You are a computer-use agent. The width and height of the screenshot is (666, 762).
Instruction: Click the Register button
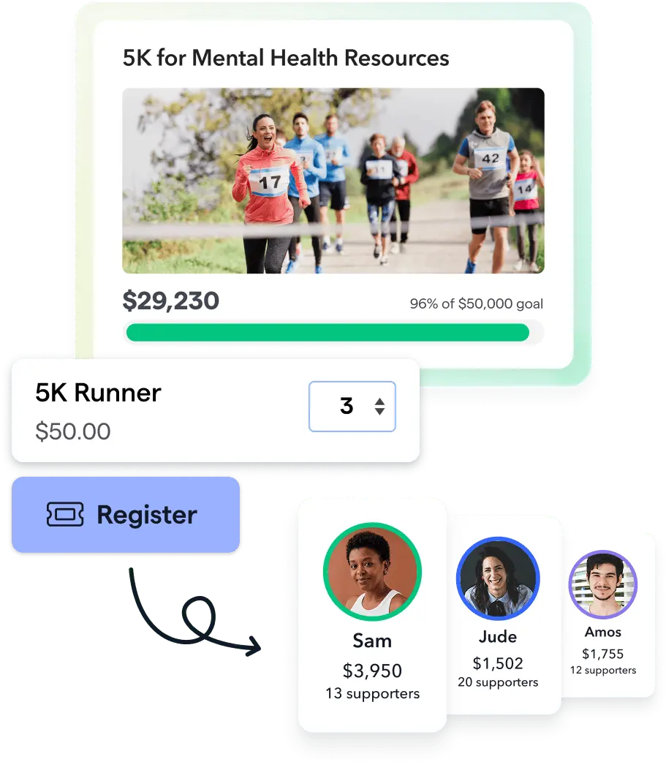pos(126,515)
